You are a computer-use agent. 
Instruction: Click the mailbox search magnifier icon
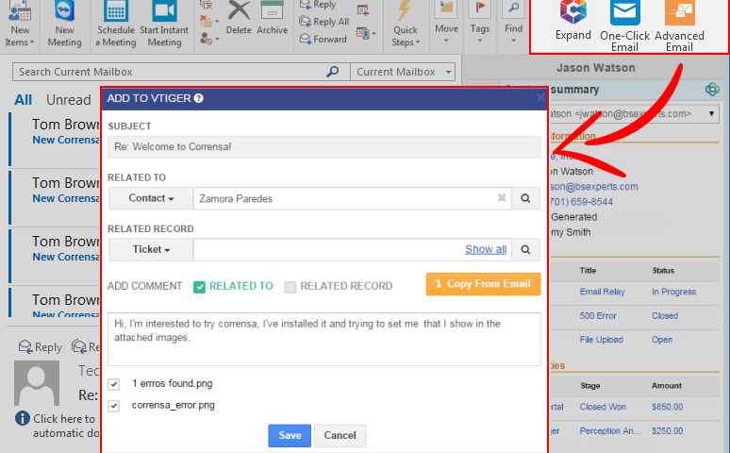click(x=332, y=72)
